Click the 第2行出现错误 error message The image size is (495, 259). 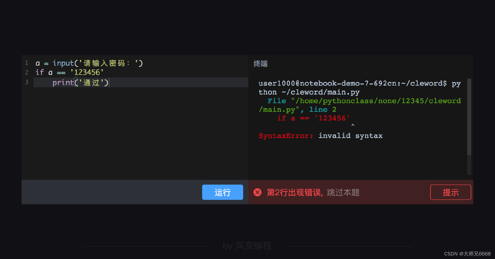pos(294,193)
